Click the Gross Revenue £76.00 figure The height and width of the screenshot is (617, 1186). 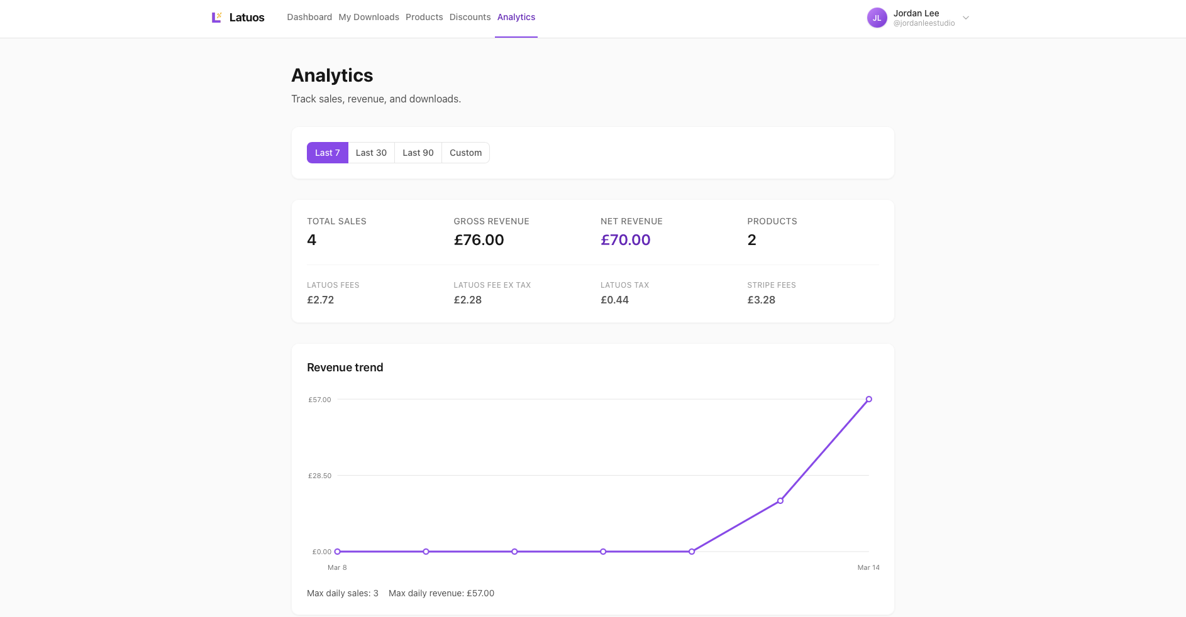(479, 240)
